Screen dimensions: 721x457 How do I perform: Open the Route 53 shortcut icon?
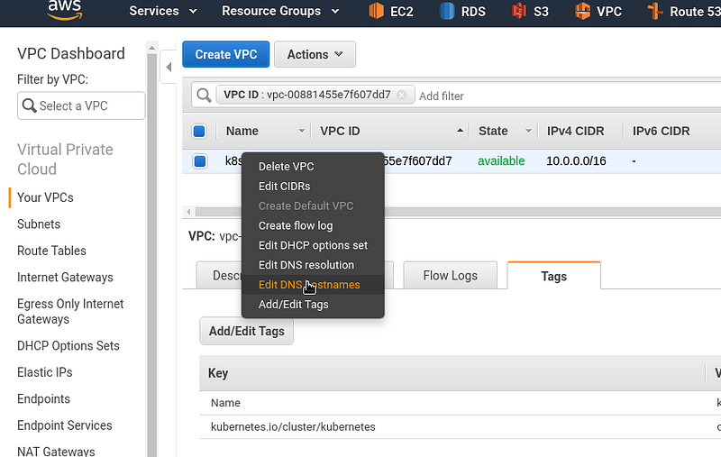655,11
